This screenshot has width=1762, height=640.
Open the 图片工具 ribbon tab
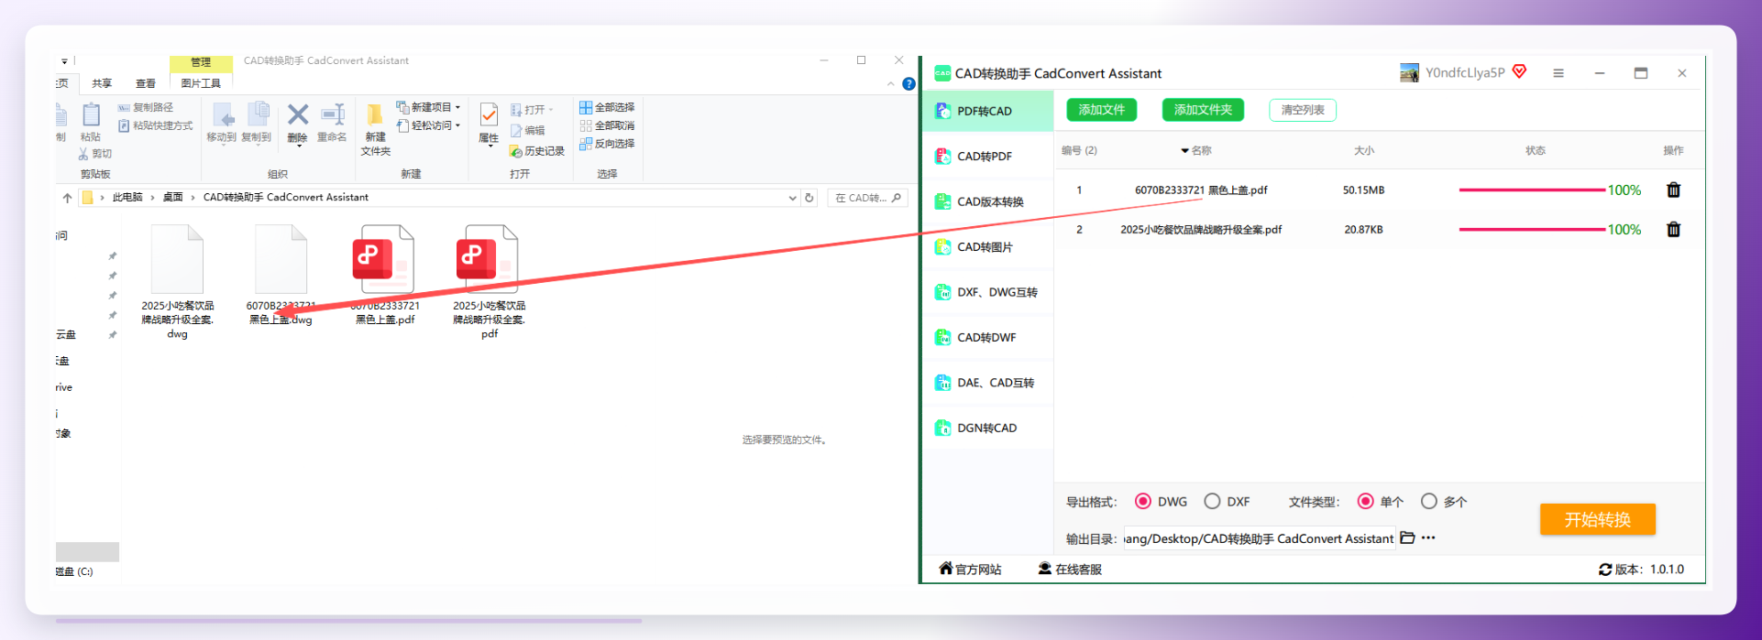click(201, 83)
